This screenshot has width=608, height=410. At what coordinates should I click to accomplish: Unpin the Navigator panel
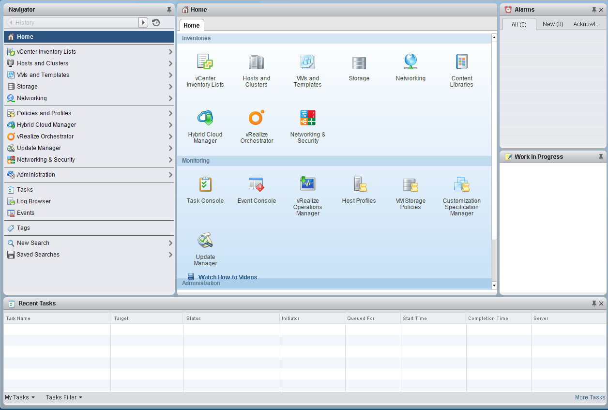(168, 9)
